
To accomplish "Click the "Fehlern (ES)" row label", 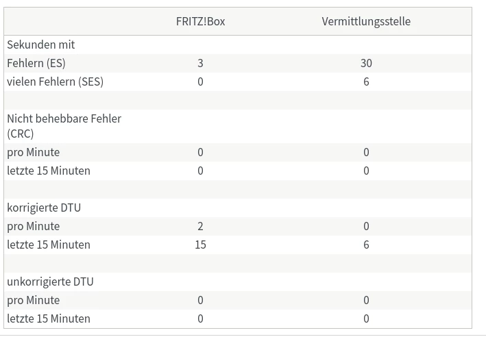I will [36, 63].
